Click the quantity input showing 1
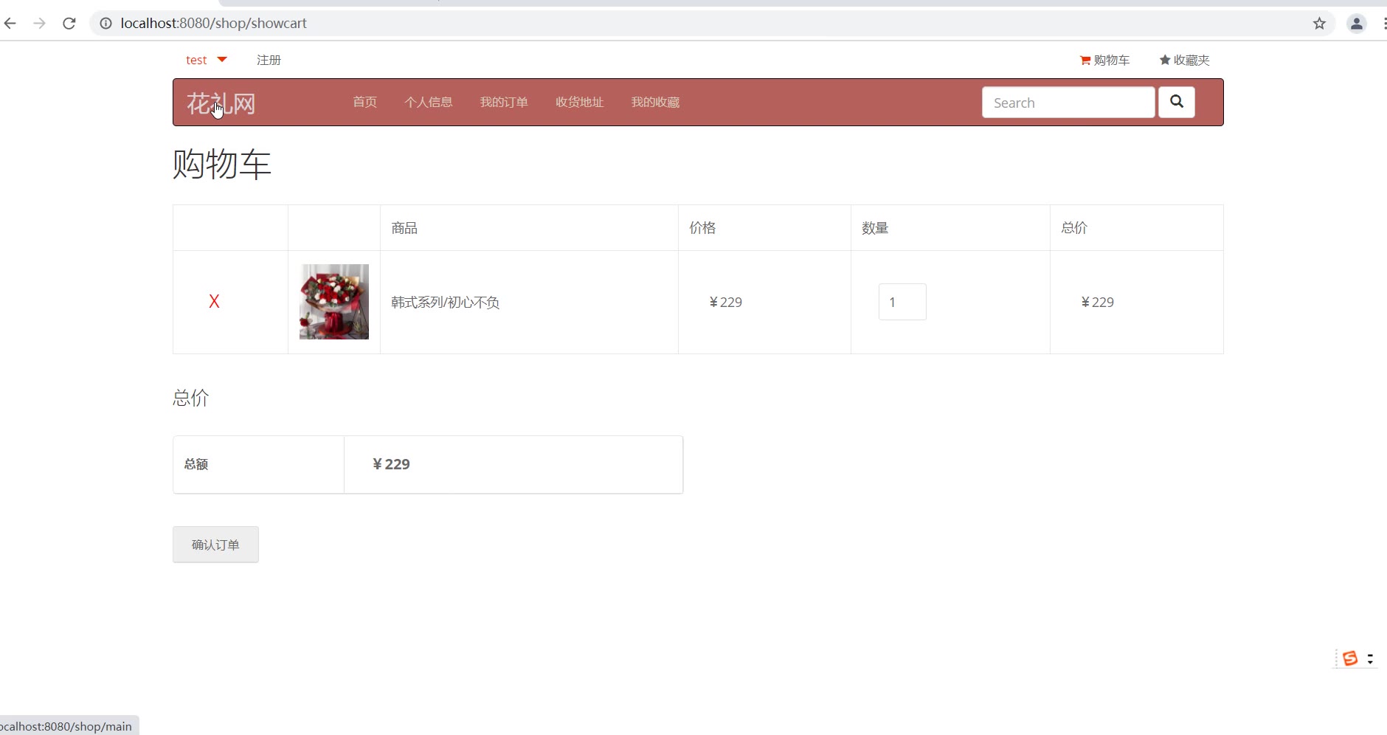Image resolution: width=1387 pixels, height=735 pixels. pos(902,302)
